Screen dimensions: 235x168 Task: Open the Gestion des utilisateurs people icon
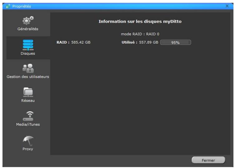(28, 68)
